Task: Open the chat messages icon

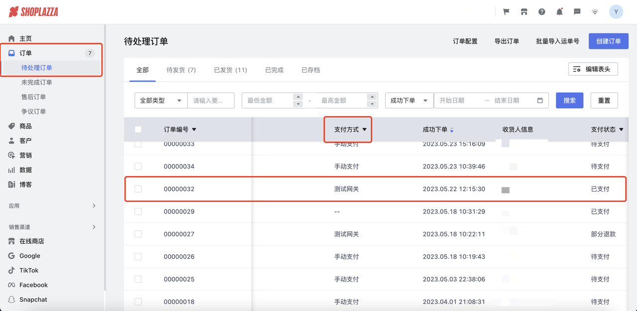Action: click(577, 11)
